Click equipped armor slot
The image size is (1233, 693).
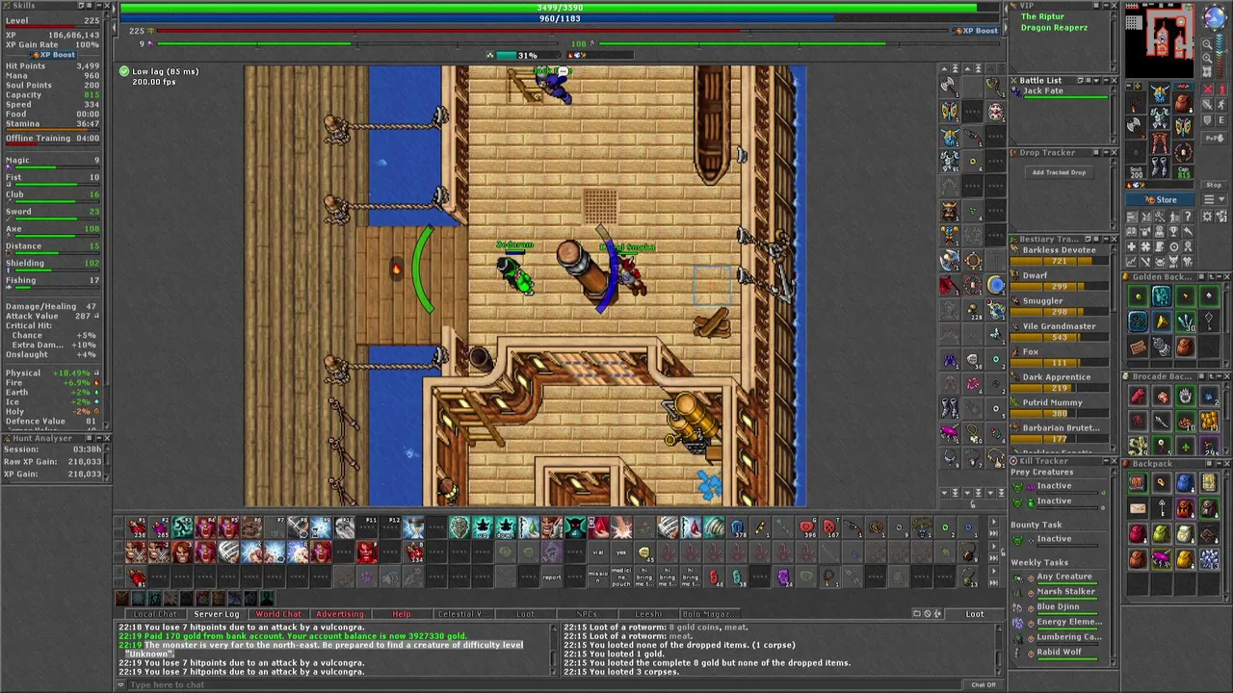(x=1160, y=119)
